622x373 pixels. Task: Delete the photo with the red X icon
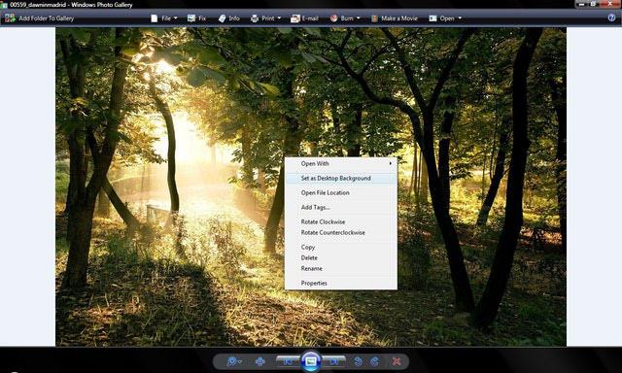point(397,361)
